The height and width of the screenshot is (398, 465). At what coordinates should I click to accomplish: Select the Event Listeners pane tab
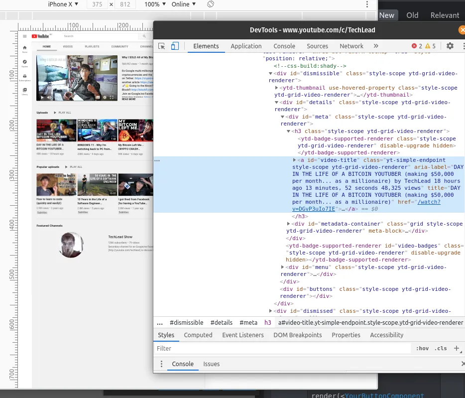point(243,335)
